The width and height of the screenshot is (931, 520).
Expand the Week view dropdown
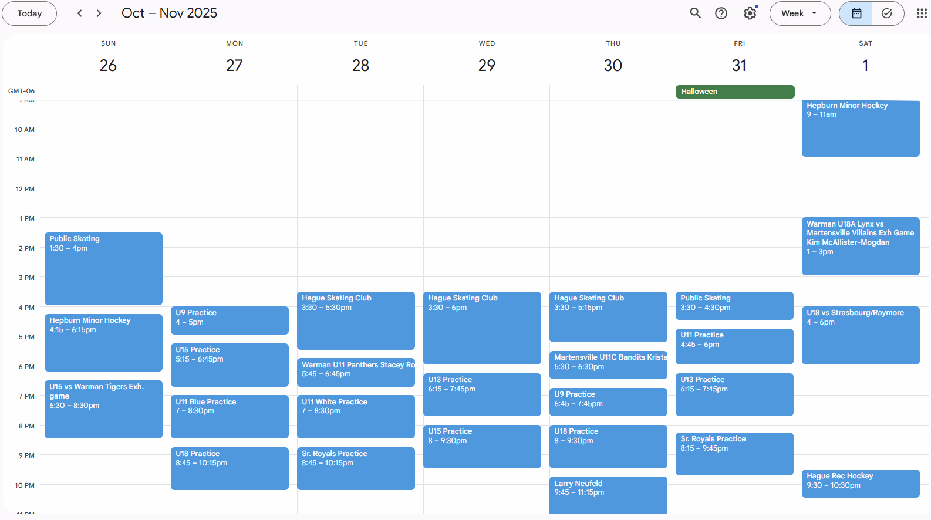[x=800, y=13]
